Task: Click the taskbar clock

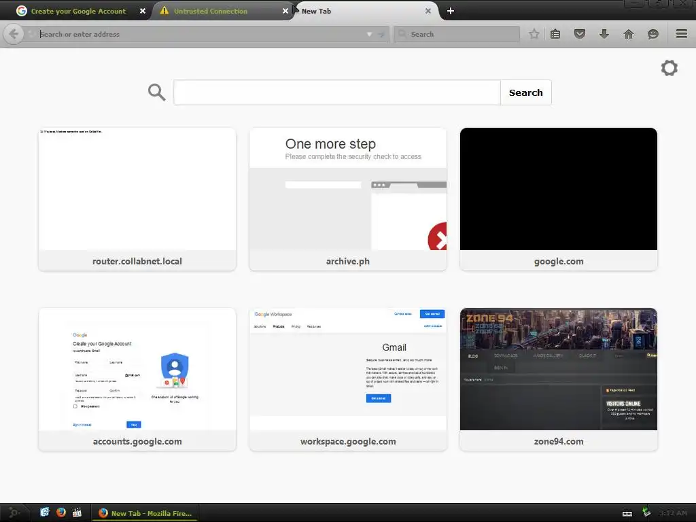Action: coord(672,512)
